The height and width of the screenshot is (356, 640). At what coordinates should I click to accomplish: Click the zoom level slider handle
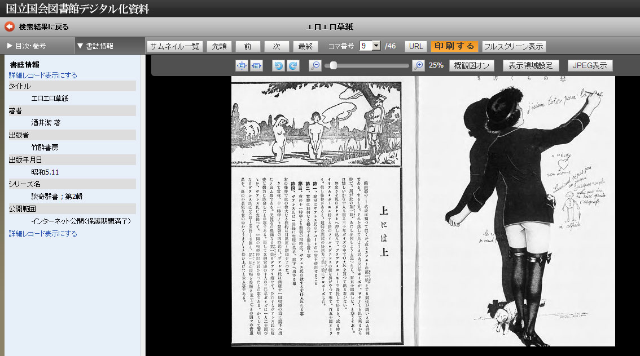click(334, 66)
